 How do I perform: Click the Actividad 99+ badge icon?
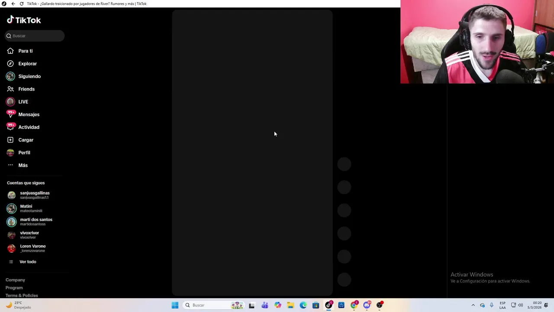[x=11, y=127]
